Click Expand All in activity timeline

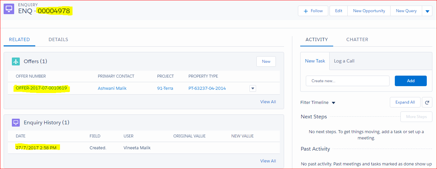tap(405, 102)
